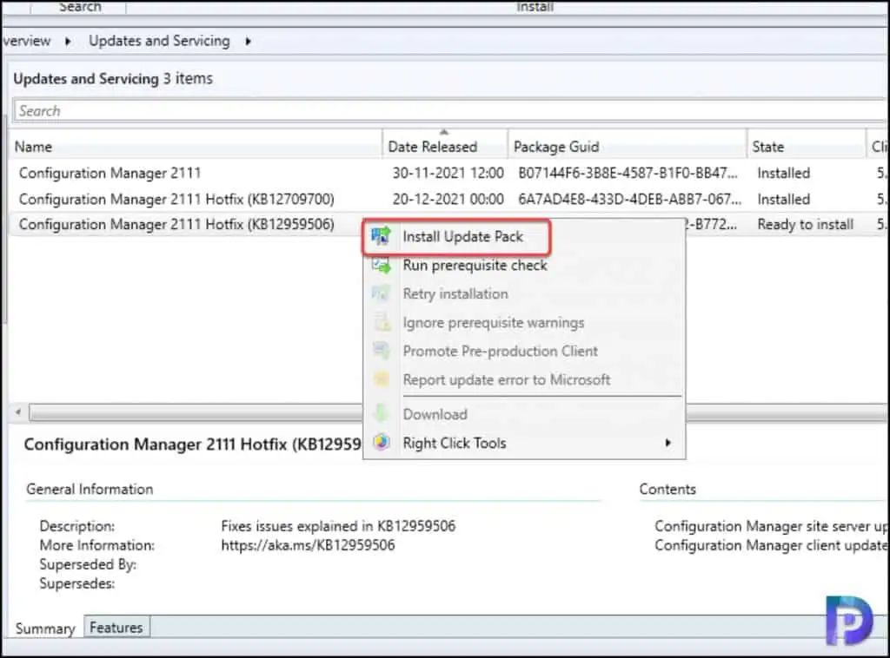The height and width of the screenshot is (658, 890).
Task: Click the Right Click Tools icon
Action: click(382, 443)
